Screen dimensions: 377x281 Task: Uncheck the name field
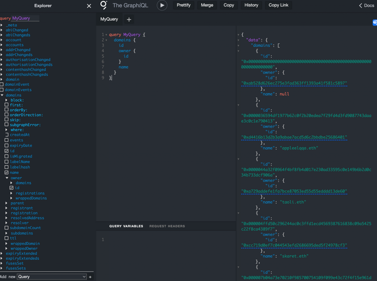point(7,172)
